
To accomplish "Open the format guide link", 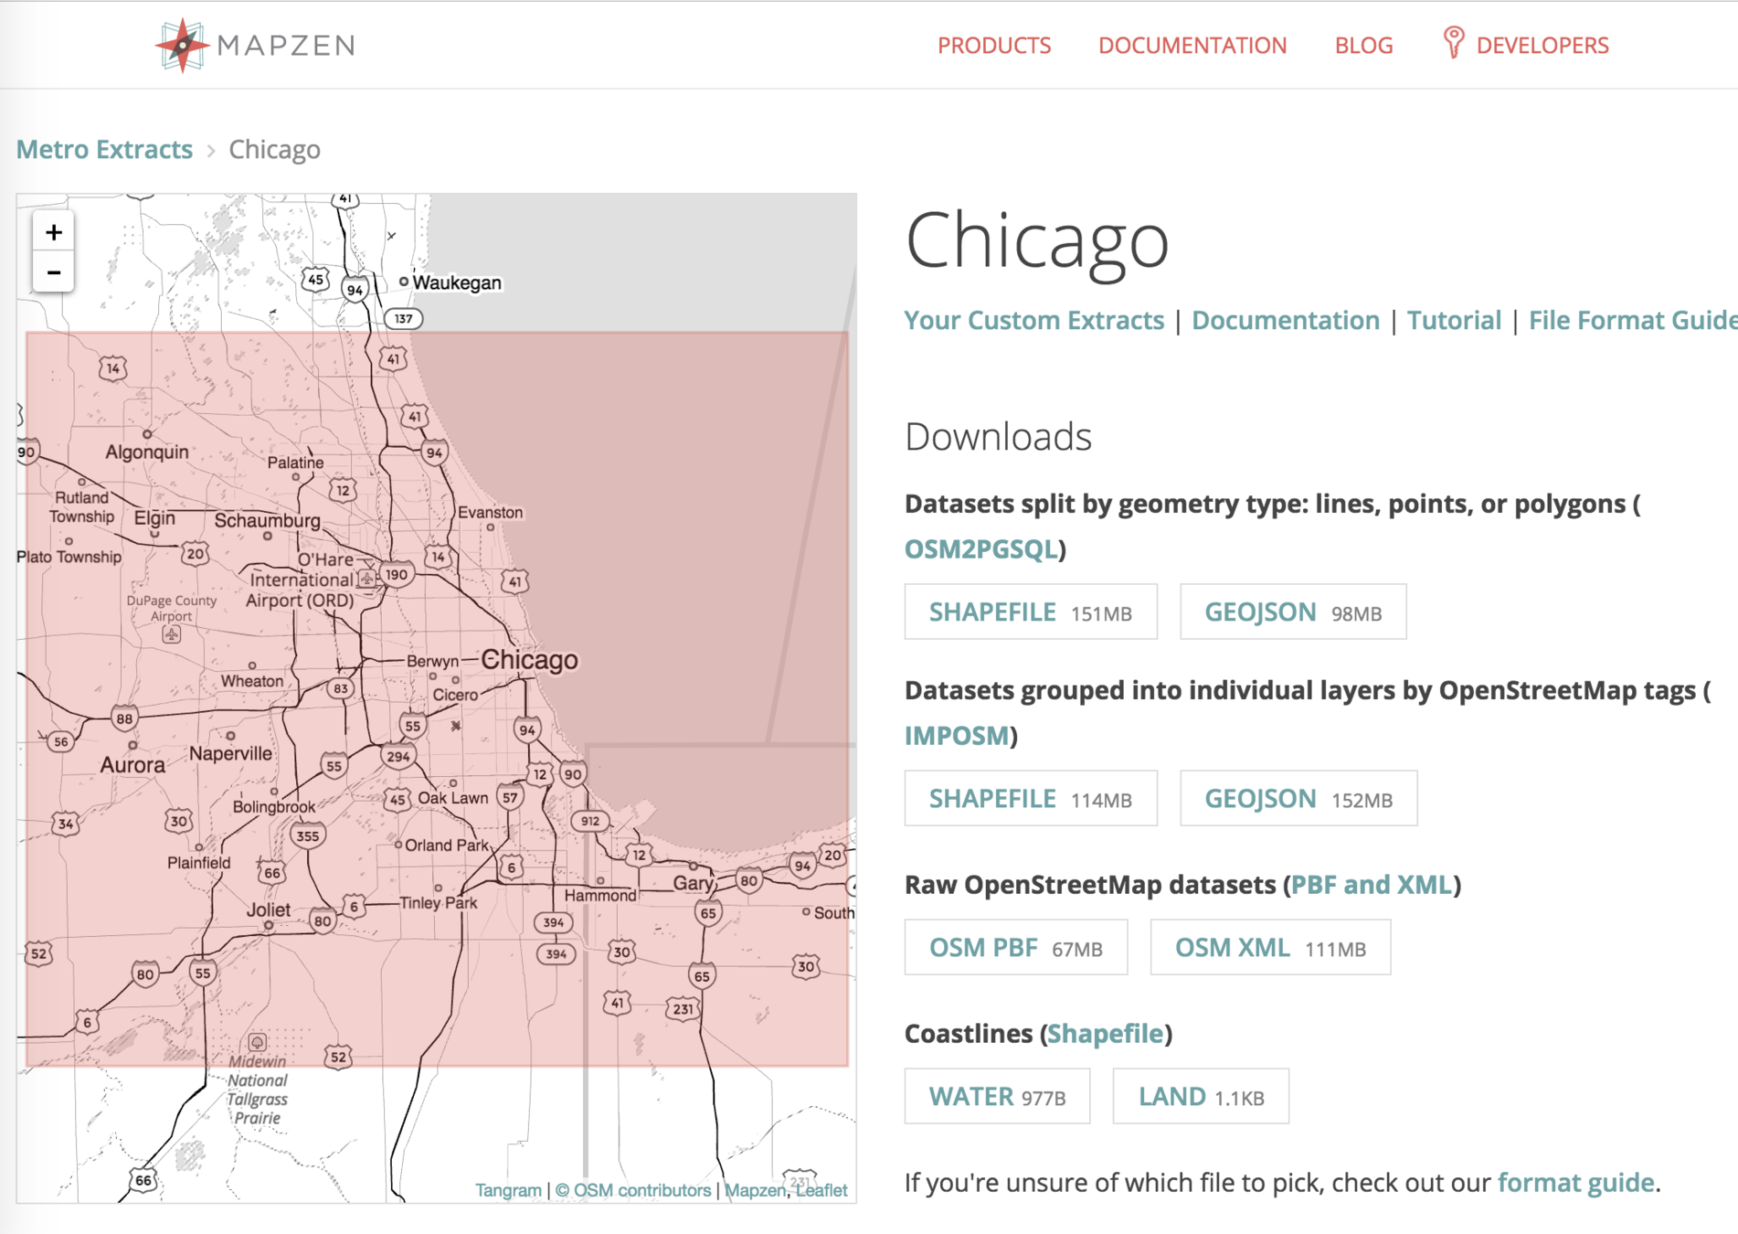I will click(1576, 1183).
